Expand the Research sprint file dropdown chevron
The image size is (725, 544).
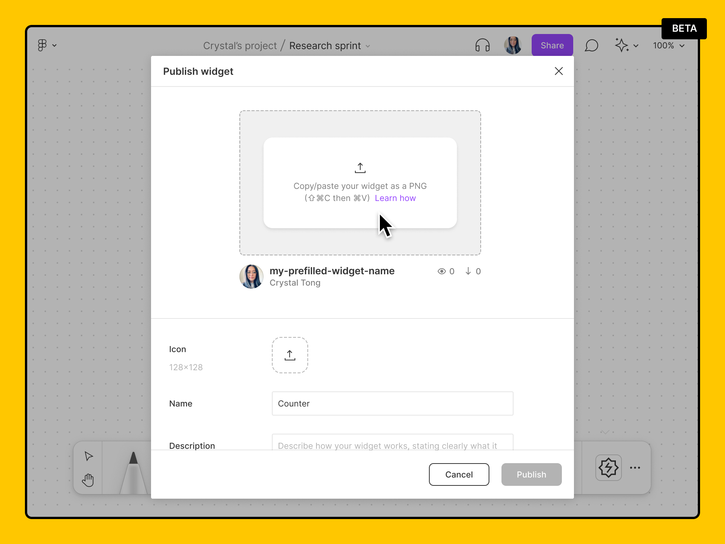[368, 46]
